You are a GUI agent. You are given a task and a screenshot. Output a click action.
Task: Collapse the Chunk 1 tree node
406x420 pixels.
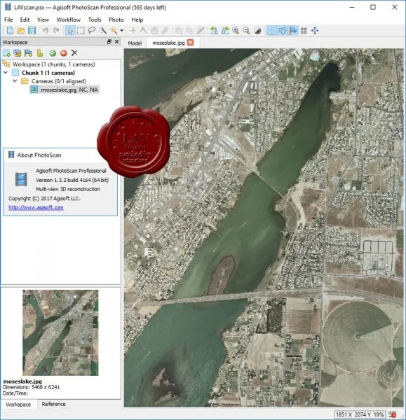coord(6,73)
